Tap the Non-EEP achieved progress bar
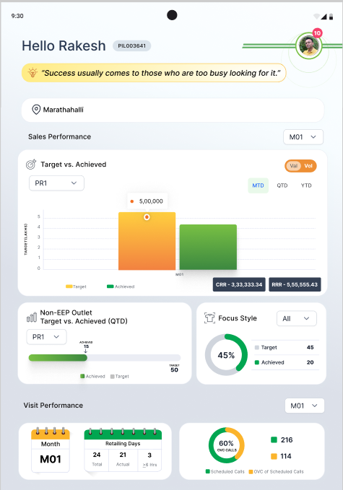The image size is (343, 490). click(58, 358)
